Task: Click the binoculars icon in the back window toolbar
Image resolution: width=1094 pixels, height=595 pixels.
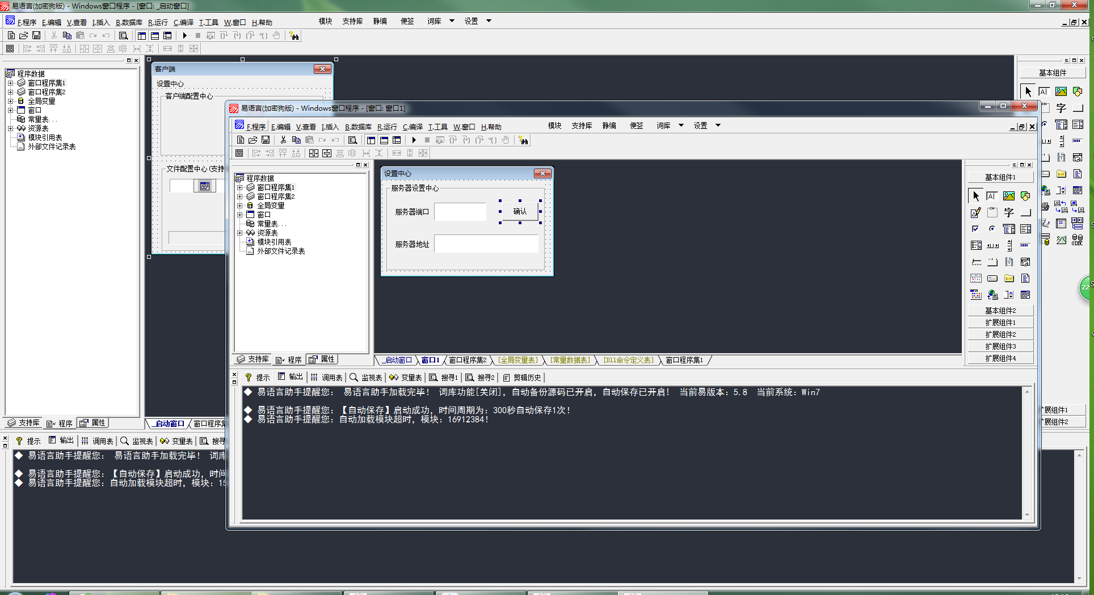Action: [x=294, y=36]
